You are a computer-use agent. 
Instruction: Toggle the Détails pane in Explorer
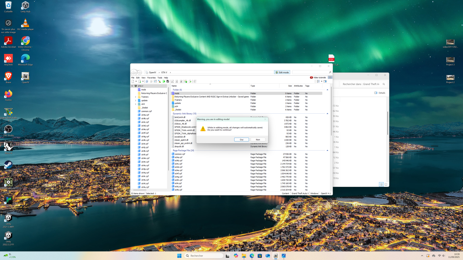click(380, 93)
